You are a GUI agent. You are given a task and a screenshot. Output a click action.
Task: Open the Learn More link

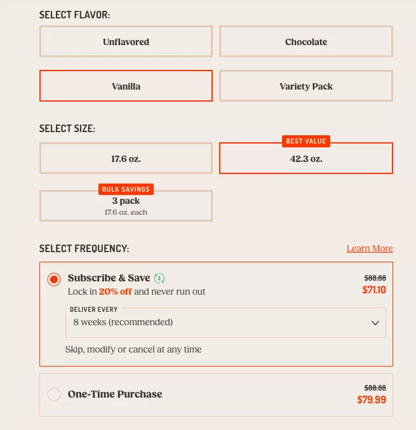click(370, 248)
